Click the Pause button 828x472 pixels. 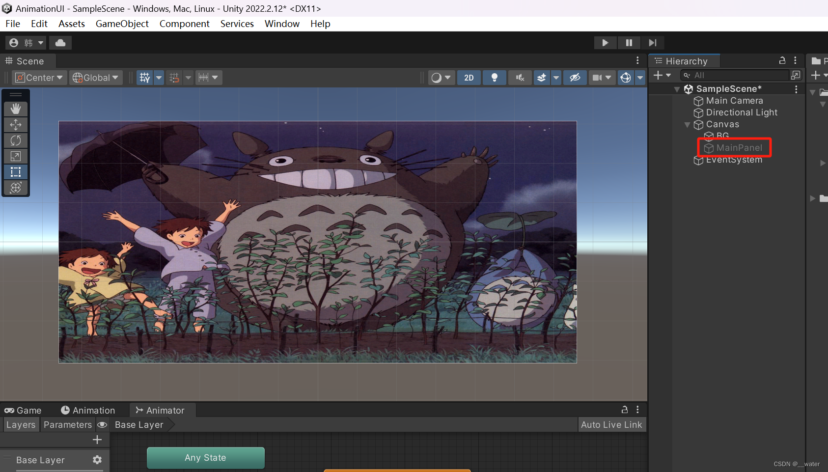629,43
